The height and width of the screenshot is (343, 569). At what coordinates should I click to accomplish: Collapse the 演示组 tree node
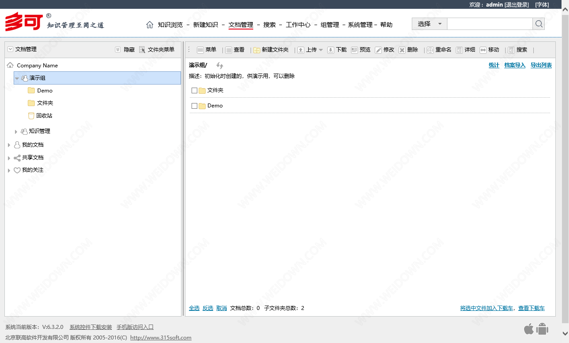17,78
